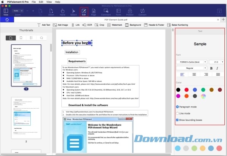
Task: Select page 2 thumbnail
Action: click(26, 118)
